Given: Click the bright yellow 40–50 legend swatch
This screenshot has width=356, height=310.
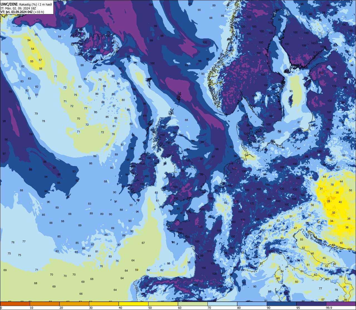Looking at the screenshot, I should (133, 304).
